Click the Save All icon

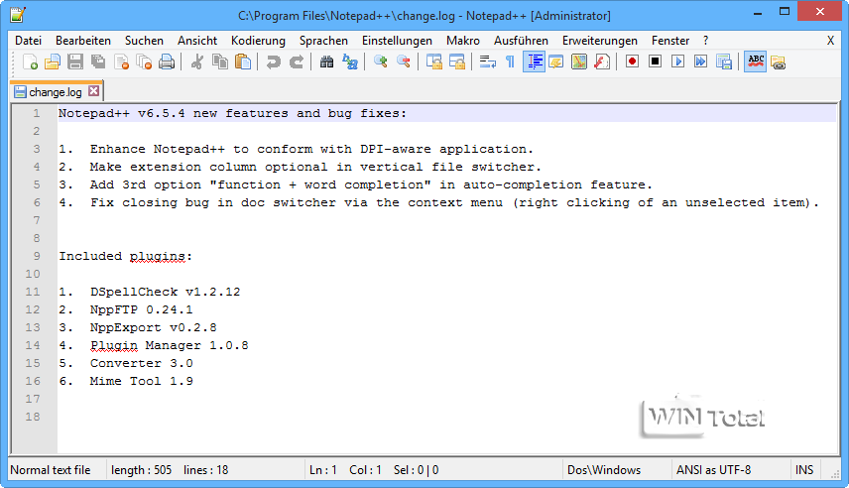pyautogui.click(x=98, y=61)
